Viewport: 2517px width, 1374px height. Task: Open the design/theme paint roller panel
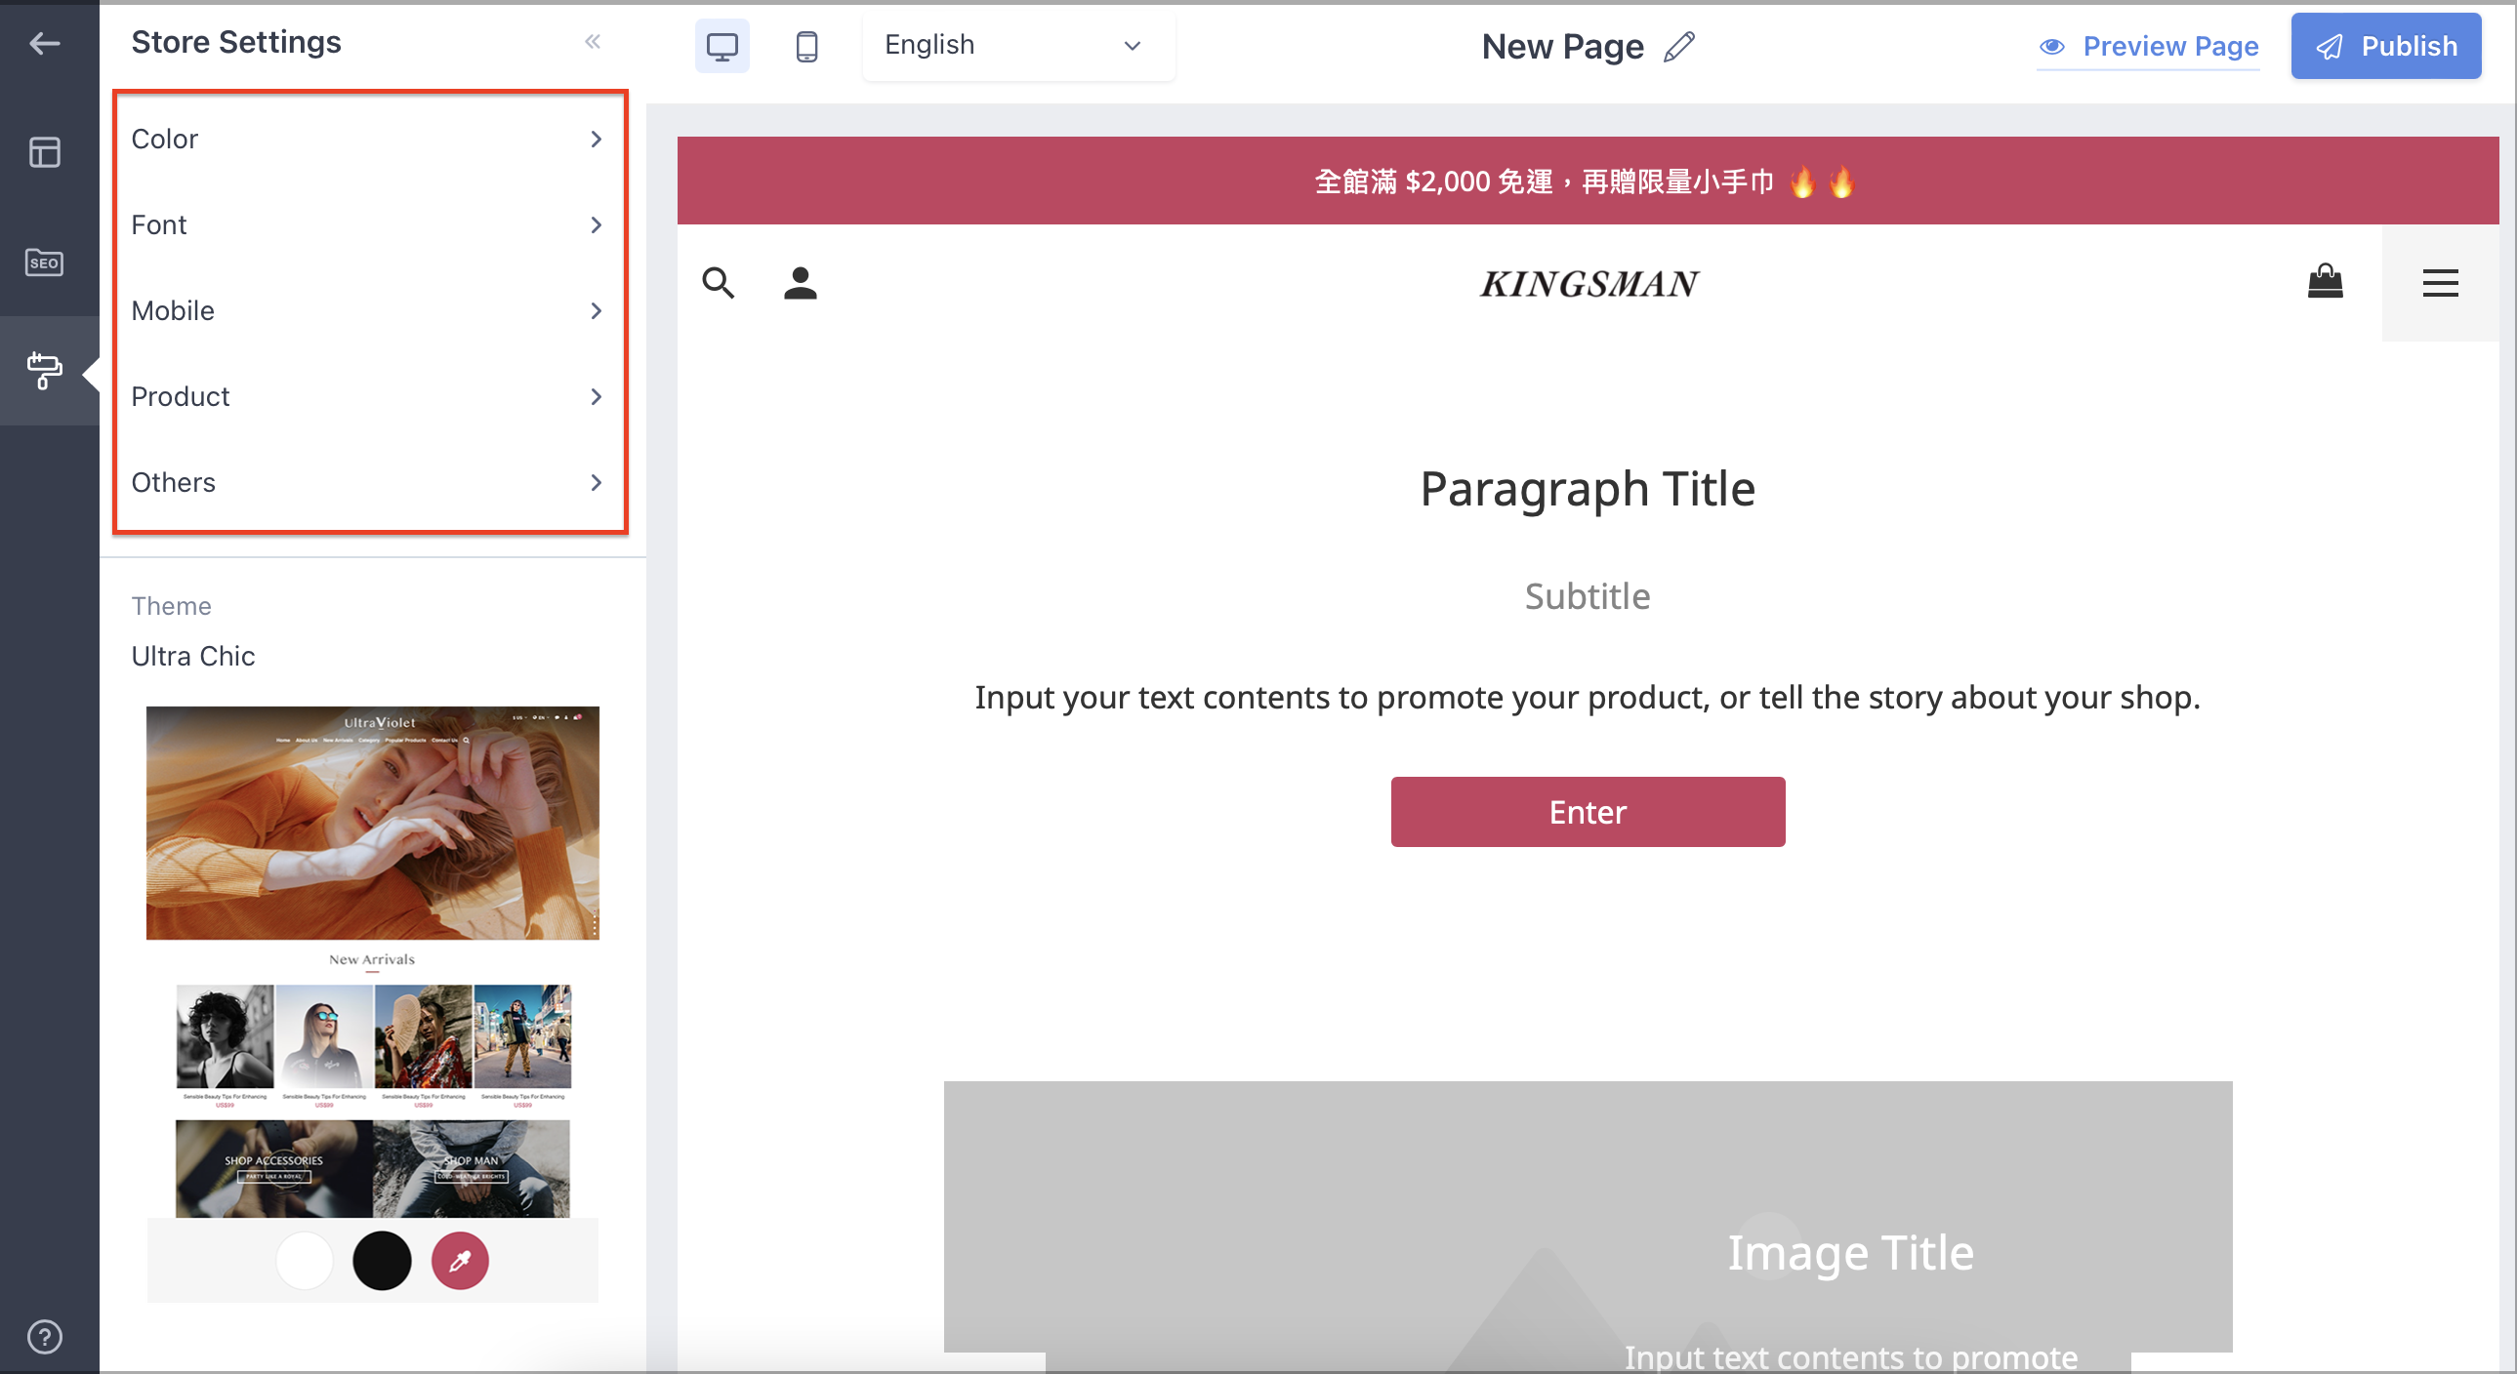pos(44,371)
